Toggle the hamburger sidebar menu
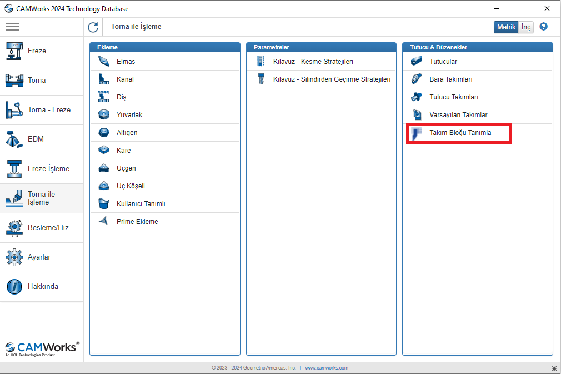This screenshot has height=374, width=561. (x=12, y=27)
